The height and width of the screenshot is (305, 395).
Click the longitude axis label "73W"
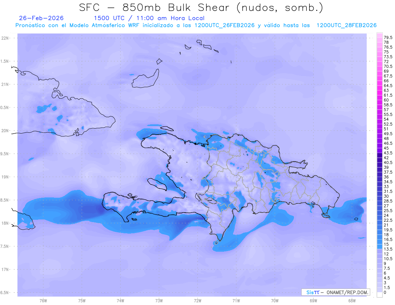(159, 301)
